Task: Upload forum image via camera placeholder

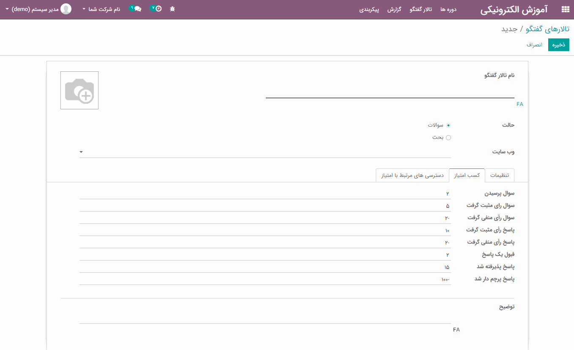Action: click(x=79, y=90)
